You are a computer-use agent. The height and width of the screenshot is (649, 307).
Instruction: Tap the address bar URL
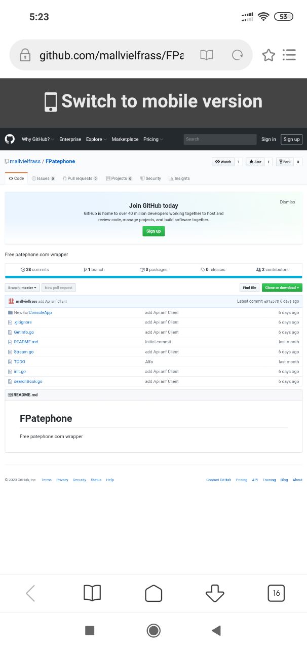[x=111, y=55]
